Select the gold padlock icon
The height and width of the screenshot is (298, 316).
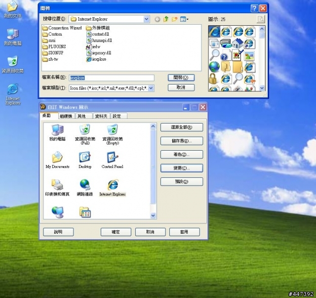pyautogui.click(x=213, y=79)
